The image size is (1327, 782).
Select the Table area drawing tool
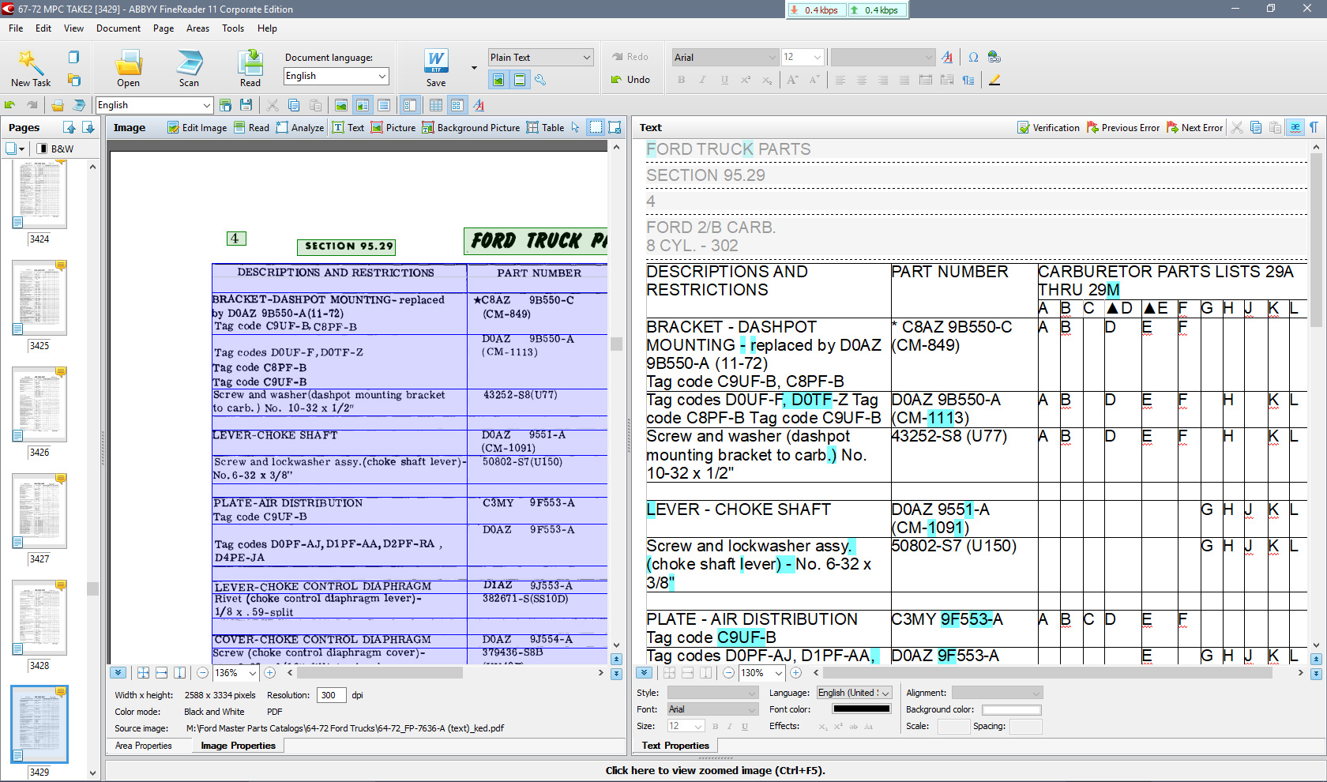(546, 127)
